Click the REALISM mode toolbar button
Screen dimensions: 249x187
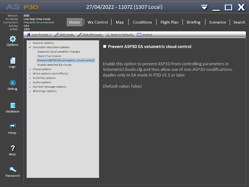90,35
